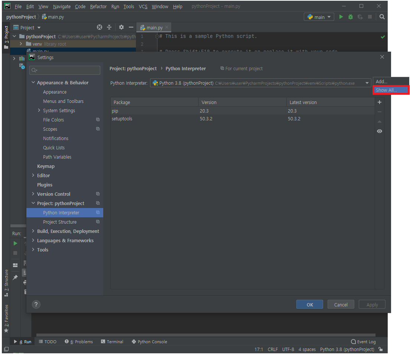This screenshot has width=410, height=354.
Task: Run with coverage icon in toolbar
Action: [360, 17]
